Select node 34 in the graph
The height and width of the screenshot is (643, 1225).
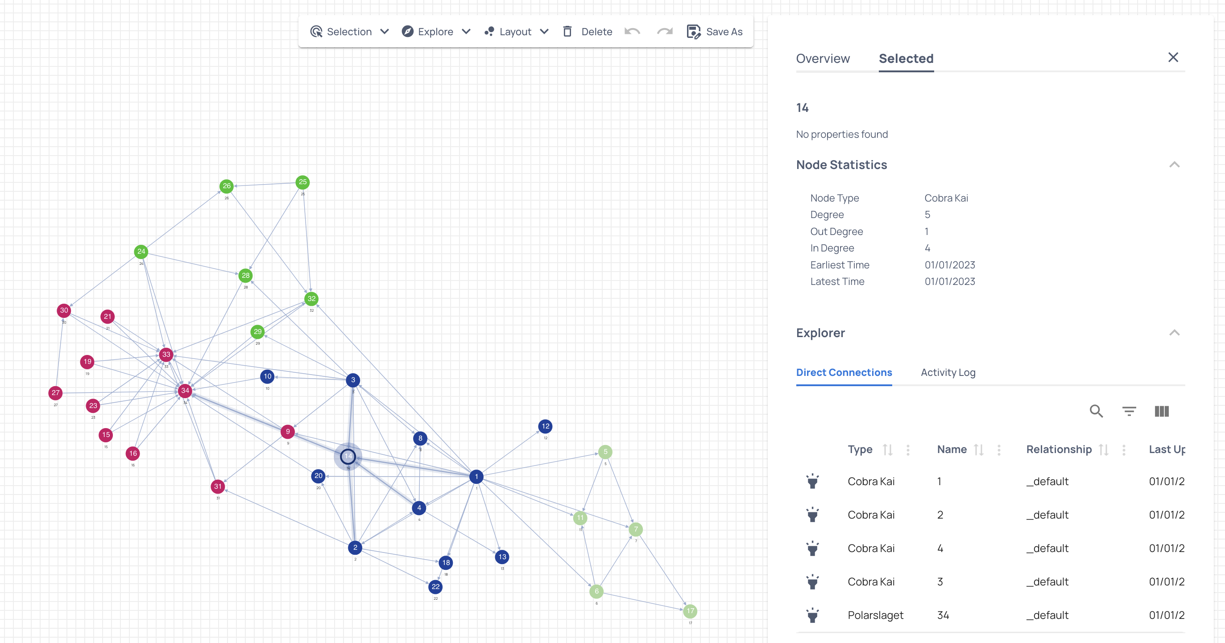pos(185,391)
